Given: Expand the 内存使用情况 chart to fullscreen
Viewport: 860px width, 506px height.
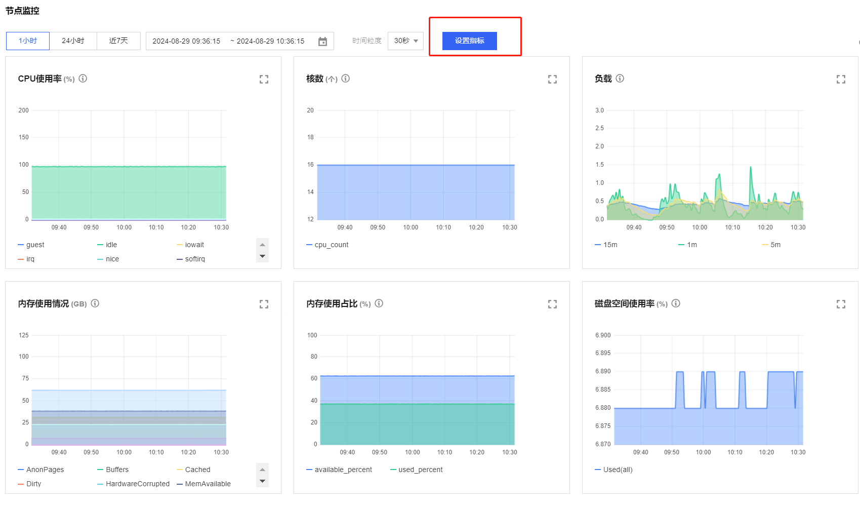Looking at the screenshot, I should [264, 304].
